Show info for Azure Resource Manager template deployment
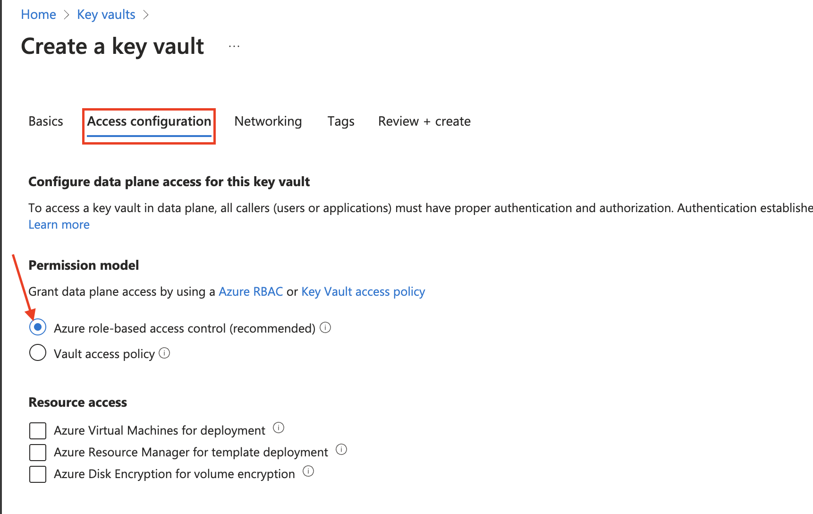Image resolution: width=813 pixels, height=514 pixels. point(341,449)
